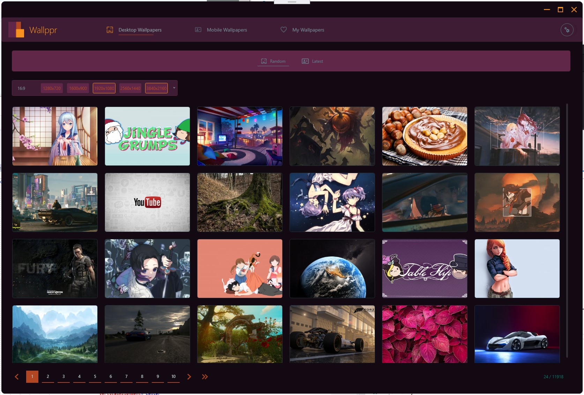
Task: Click the wallpaper gallery vertical scrollbar
Action: [x=567, y=230]
